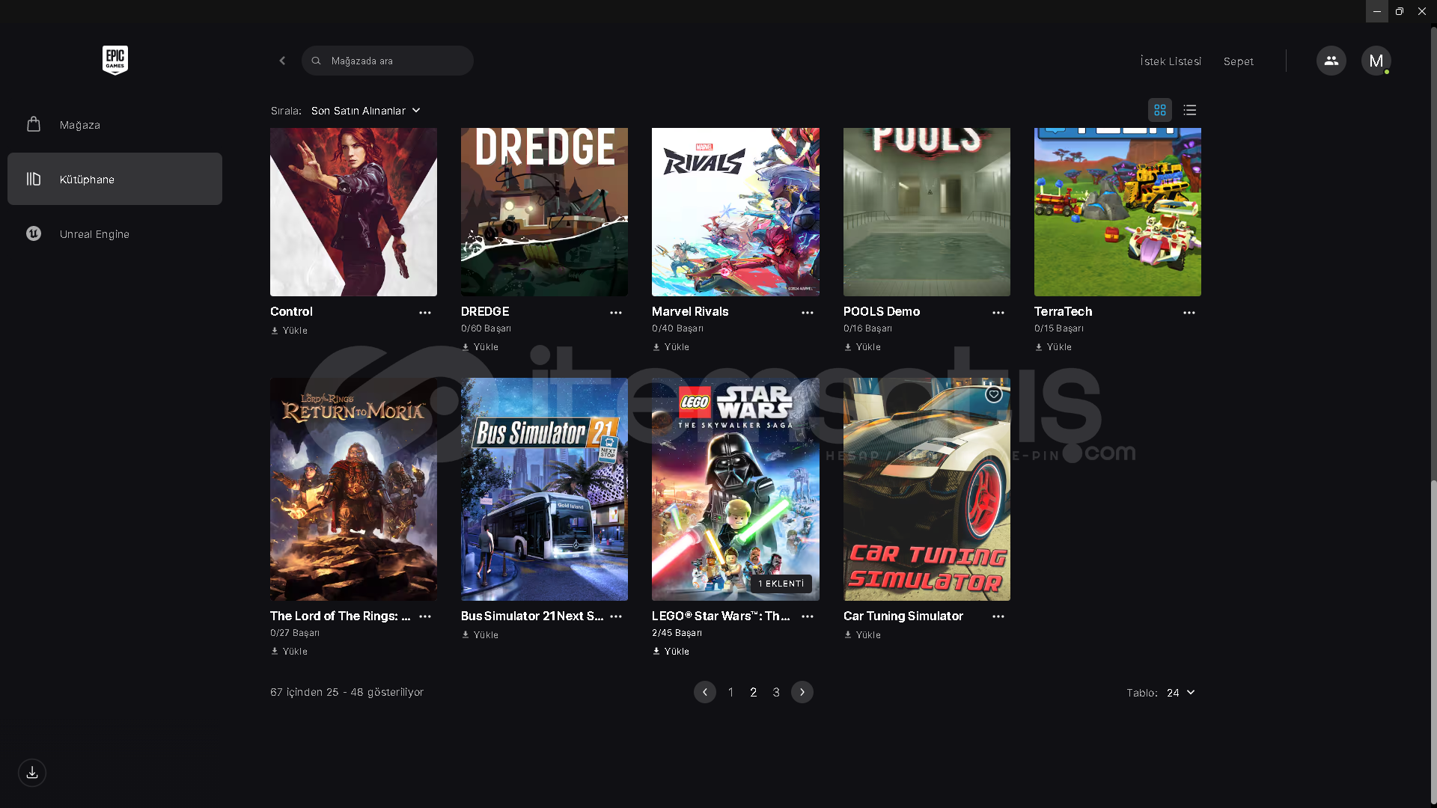Open Sepet cart
This screenshot has width=1437, height=808.
[1239, 61]
